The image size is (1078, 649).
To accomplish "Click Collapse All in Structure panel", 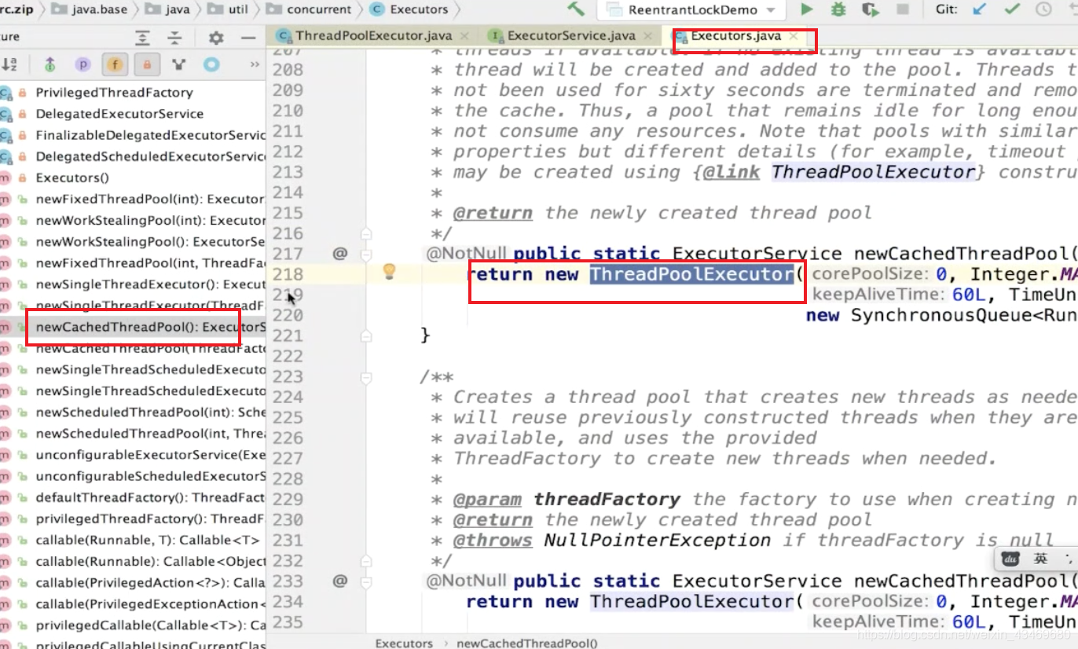I will pos(175,38).
